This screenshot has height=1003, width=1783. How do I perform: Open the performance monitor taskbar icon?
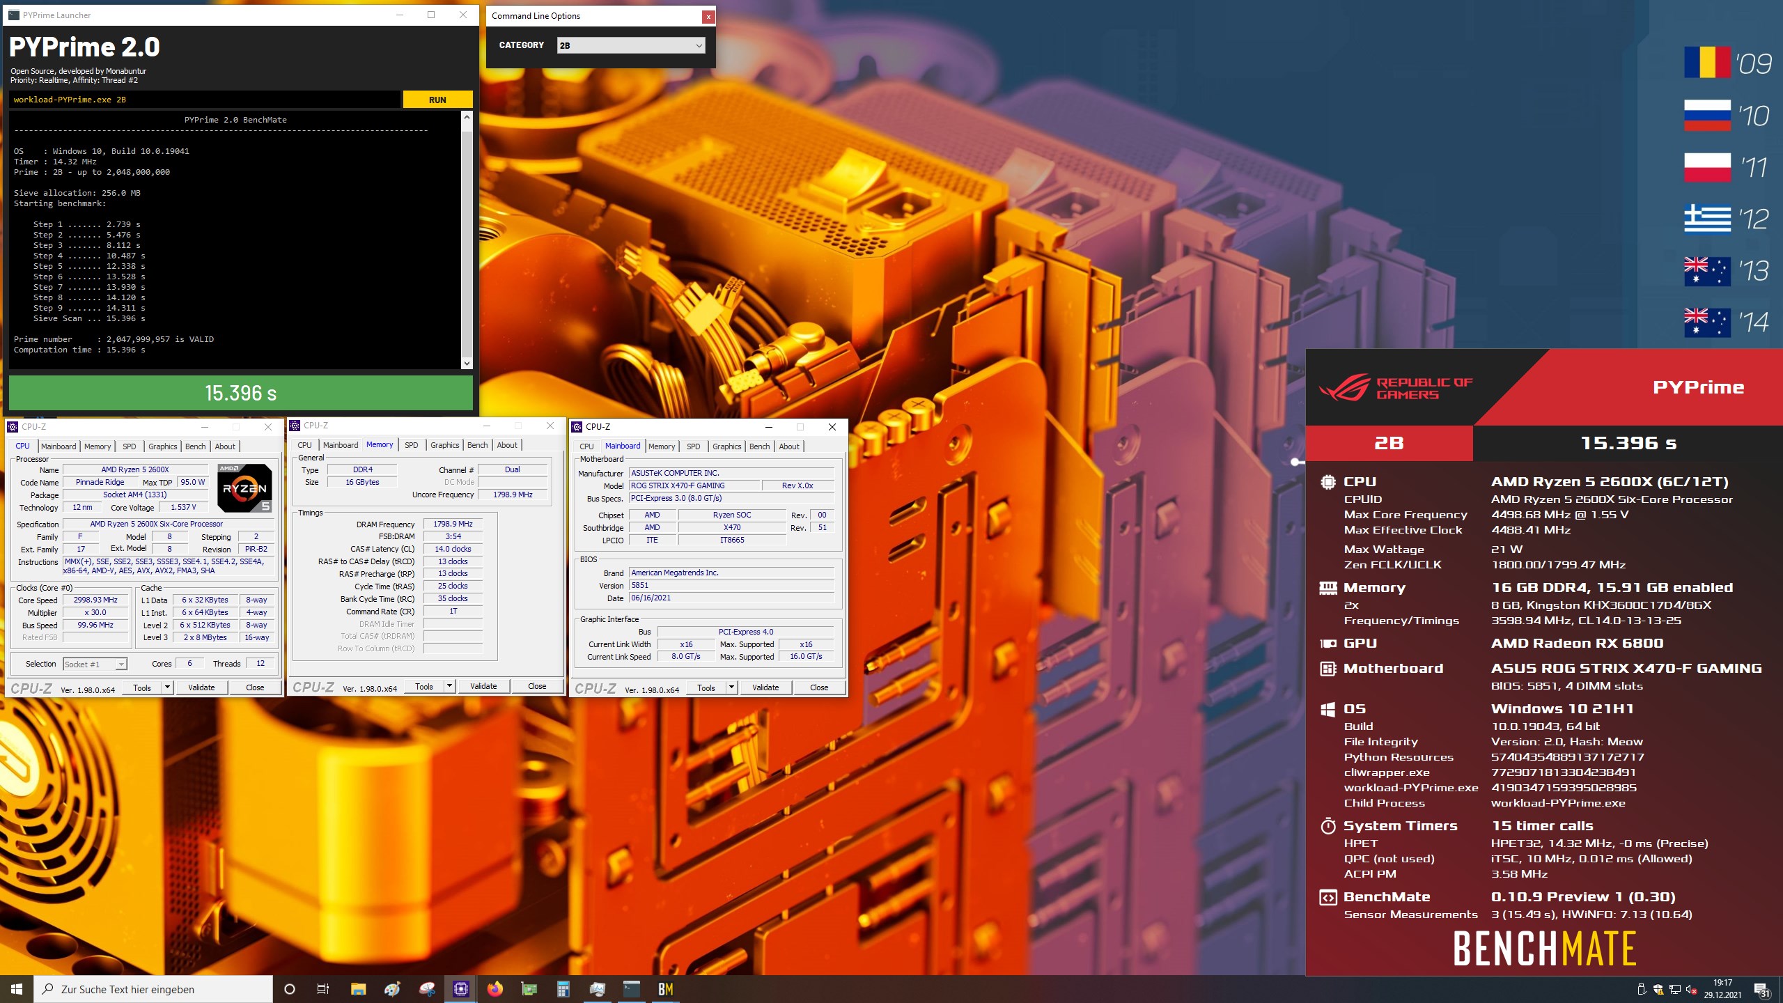click(597, 989)
